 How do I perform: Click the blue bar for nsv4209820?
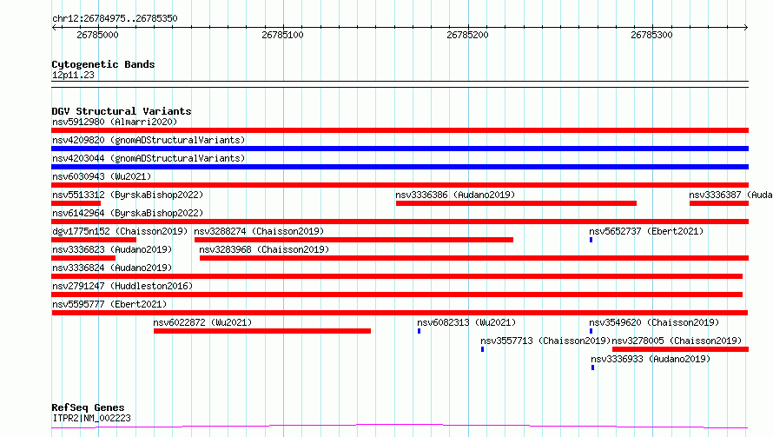point(400,149)
